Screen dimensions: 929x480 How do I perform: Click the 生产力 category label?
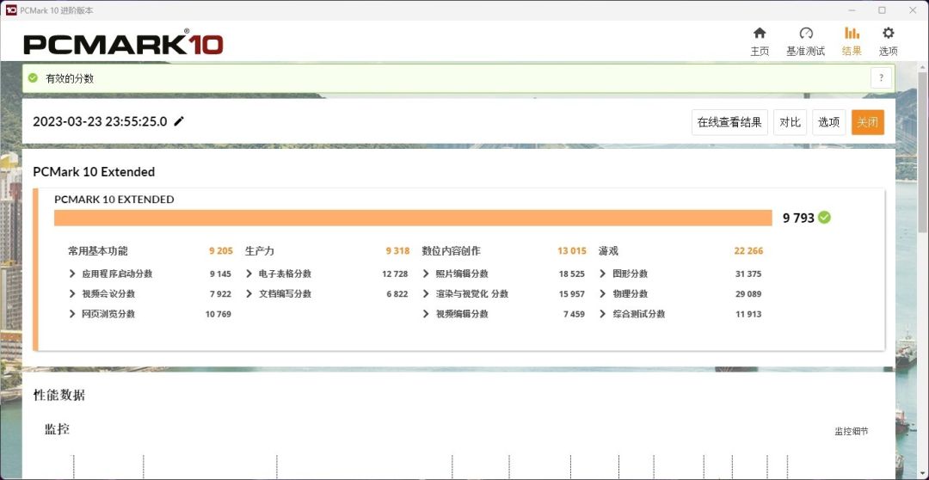coord(260,251)
